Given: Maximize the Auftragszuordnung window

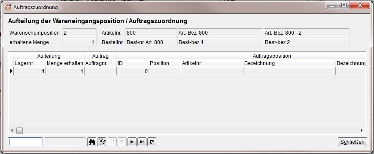Looking at the screenshot, I should click(344, 6).
